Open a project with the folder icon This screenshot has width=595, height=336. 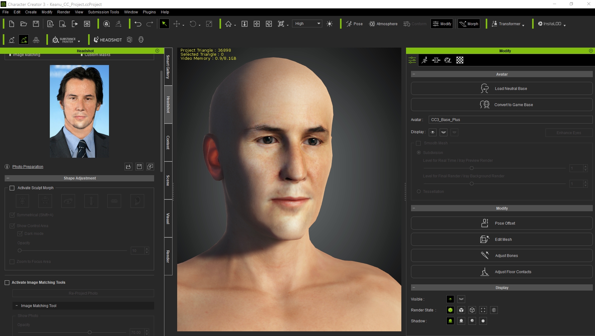point(24,24)
